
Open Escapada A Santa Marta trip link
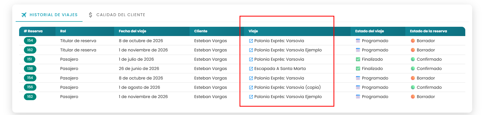(x=280, y=69)
